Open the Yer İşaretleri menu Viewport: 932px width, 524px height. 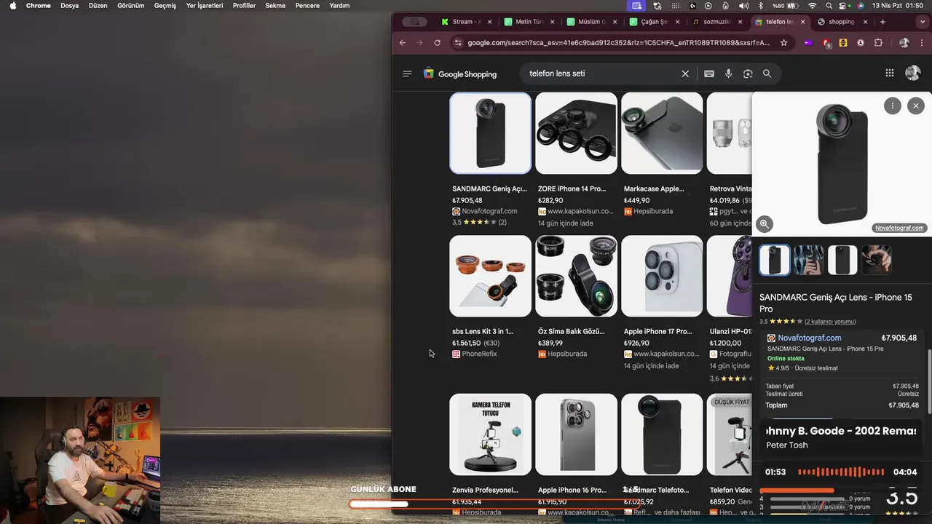(205, 5)
